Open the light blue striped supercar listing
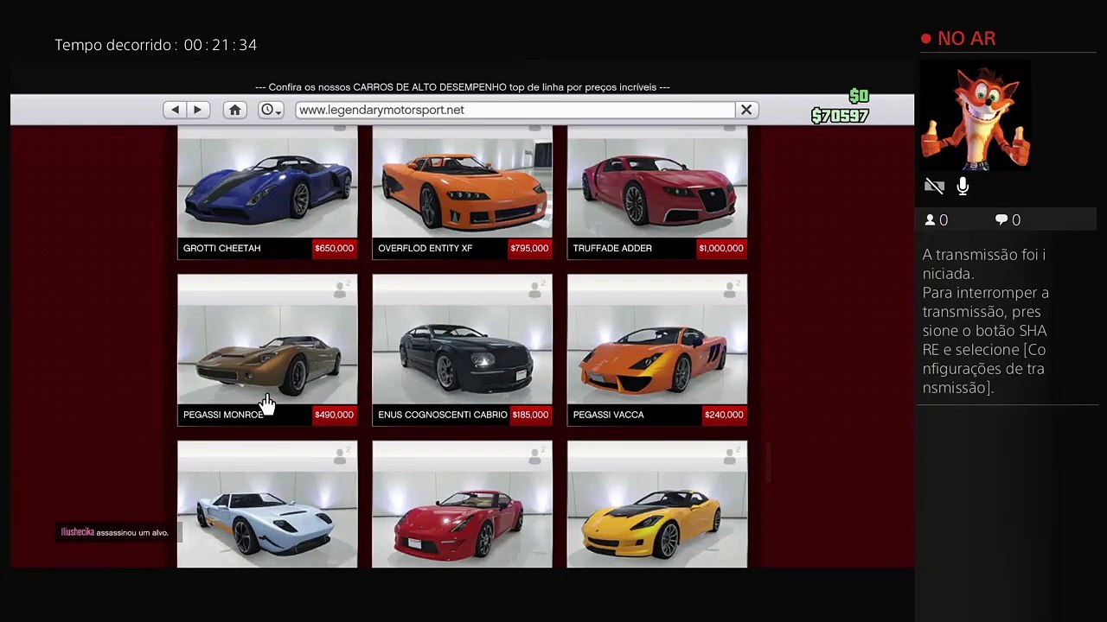Screen dimensions: 1107x622 tap(267, 505)
